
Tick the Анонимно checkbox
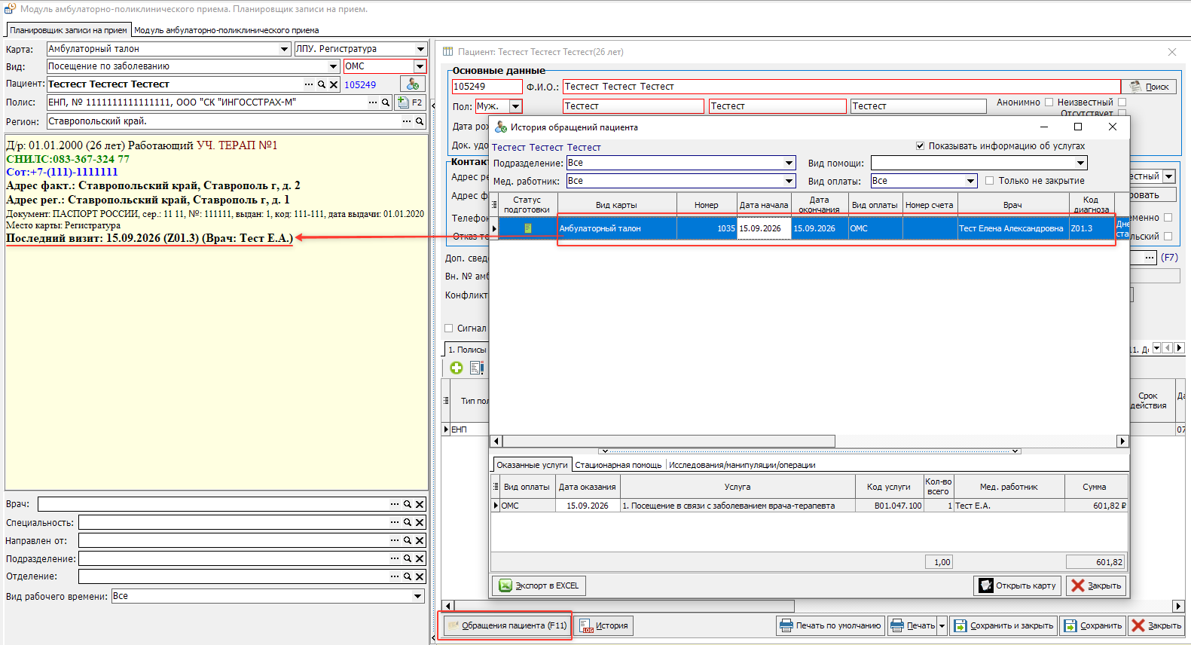click(x=1049, y=102)
